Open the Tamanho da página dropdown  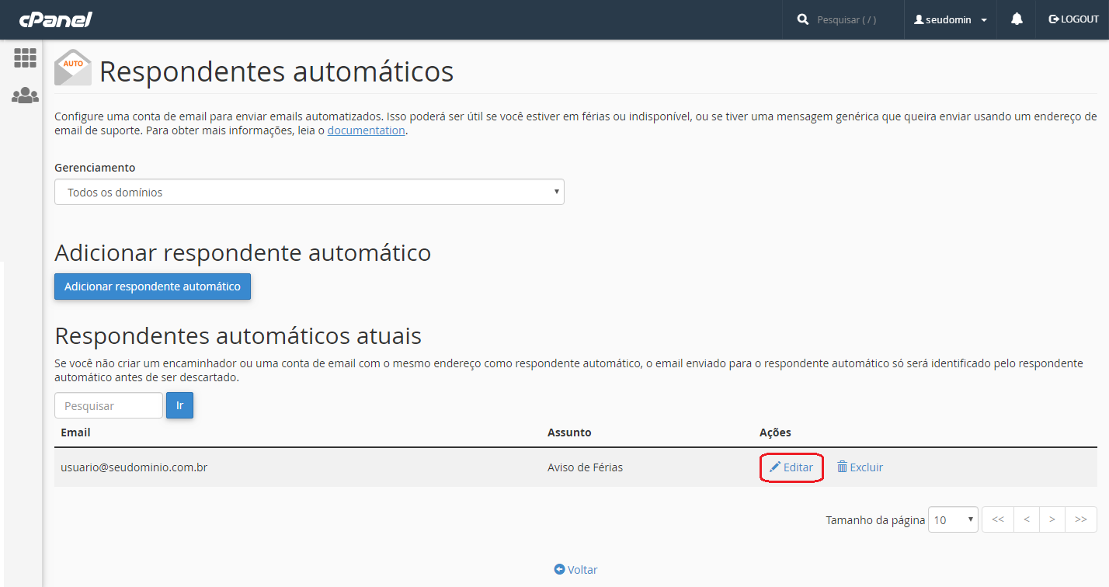(x=953, y=519)
